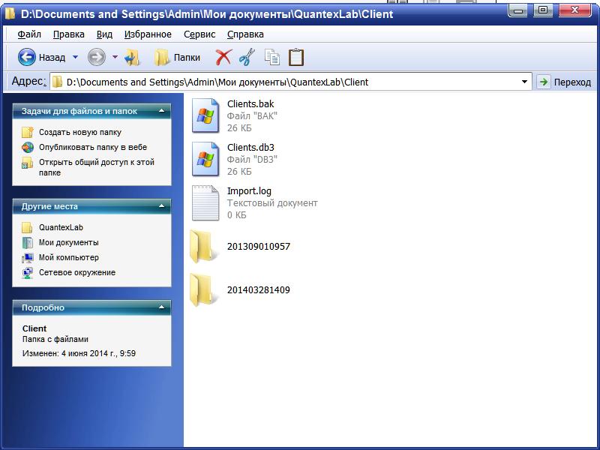
Task: Open the Сервис menu
Action: (199, 34)
